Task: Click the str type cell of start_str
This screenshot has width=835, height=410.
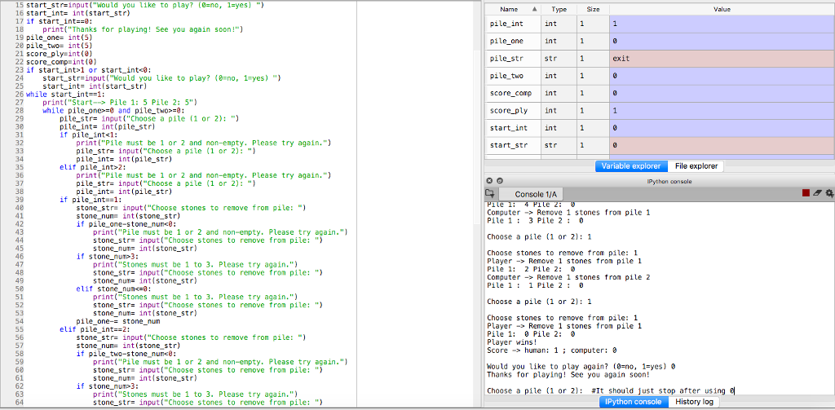Action: tap(559, 145)
